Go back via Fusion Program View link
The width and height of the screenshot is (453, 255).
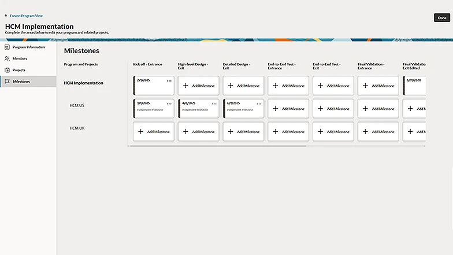[x=25, y=16]
